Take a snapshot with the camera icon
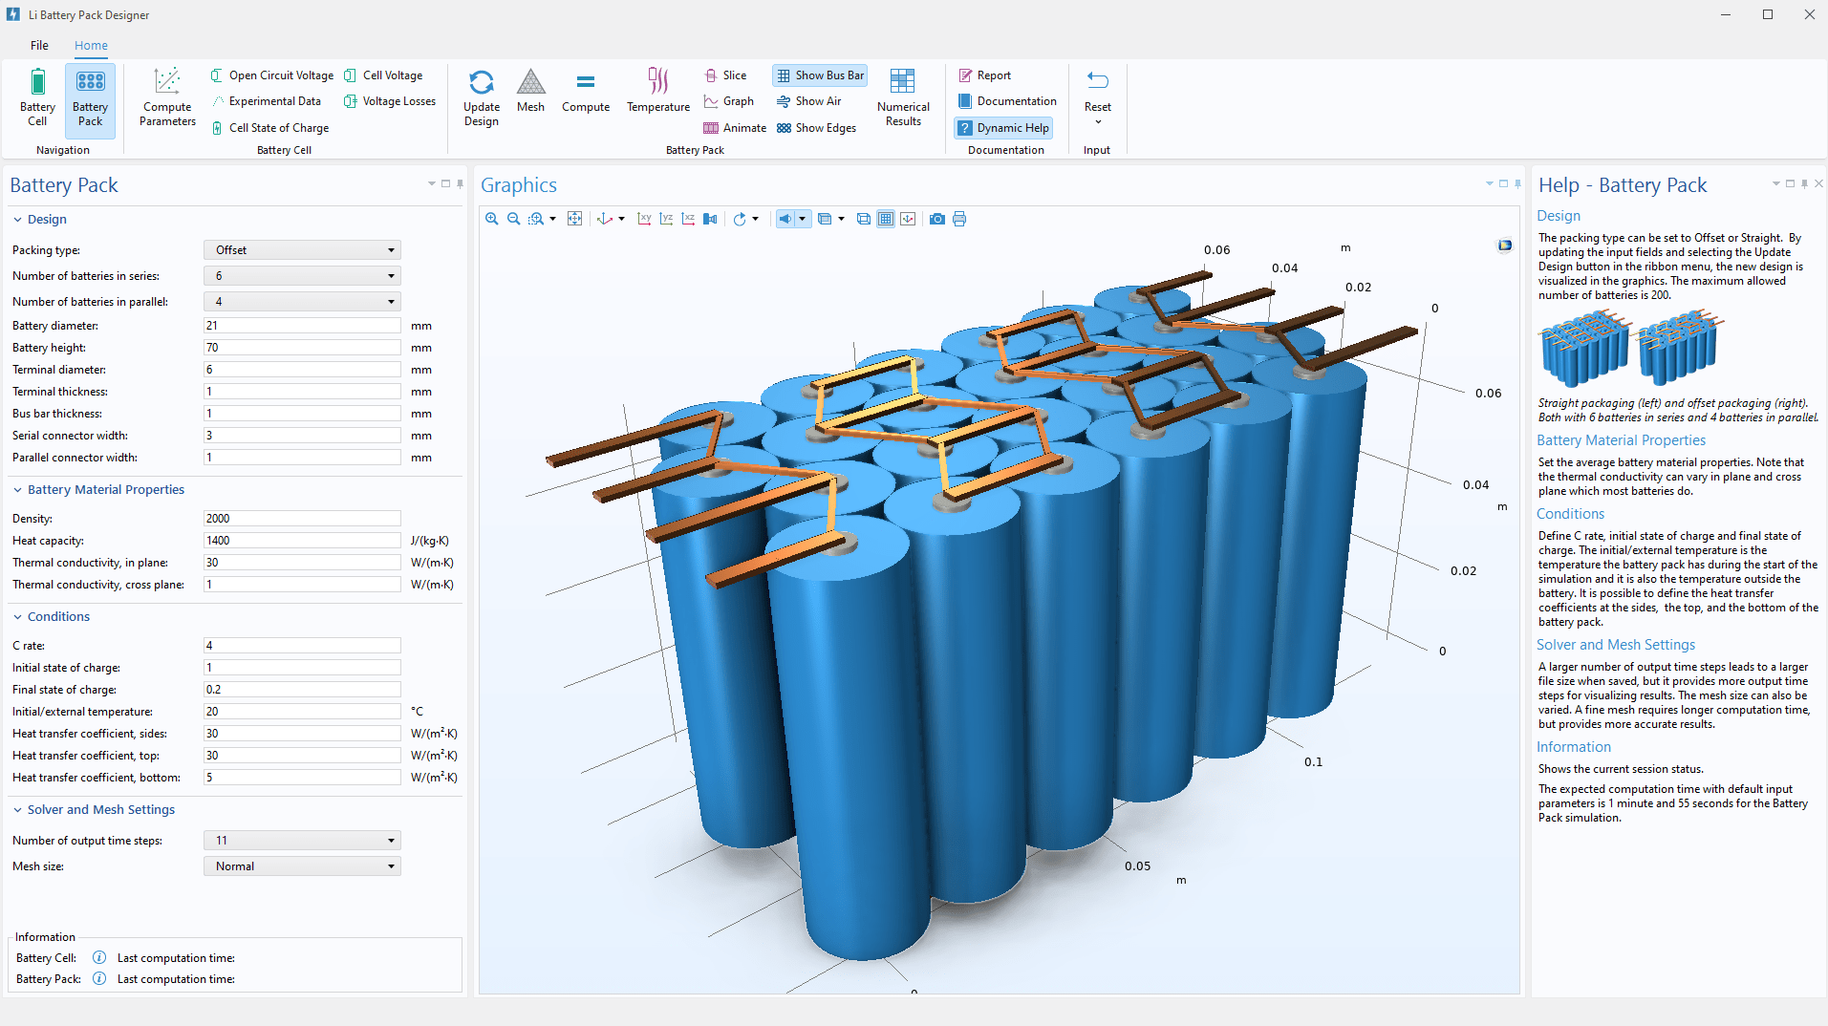 coord(936,219)
